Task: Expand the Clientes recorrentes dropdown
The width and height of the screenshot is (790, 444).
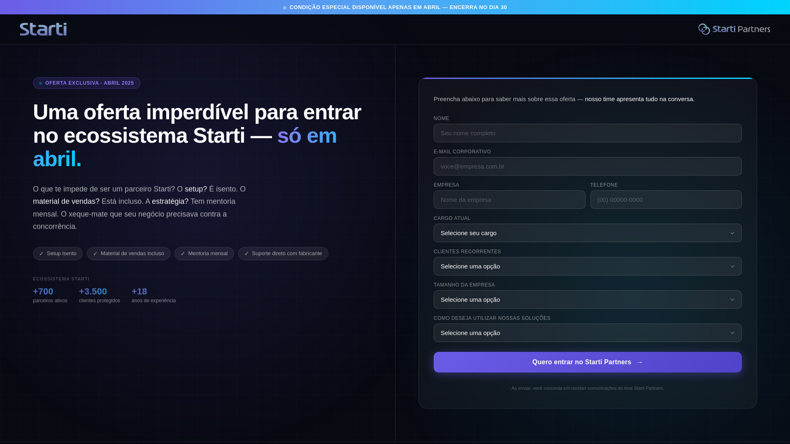Action: 588,266
